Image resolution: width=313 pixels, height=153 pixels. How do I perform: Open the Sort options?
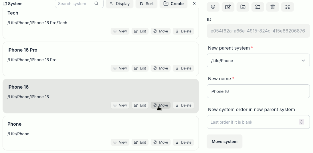(x=146, y=4)
